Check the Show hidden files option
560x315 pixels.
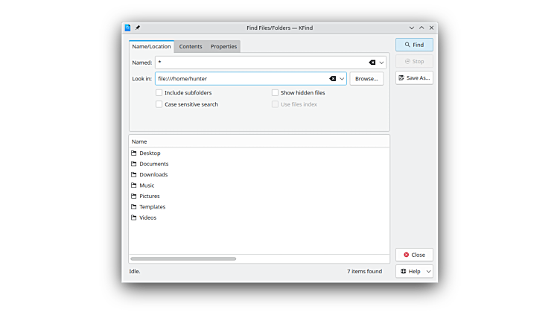(275, 93)
